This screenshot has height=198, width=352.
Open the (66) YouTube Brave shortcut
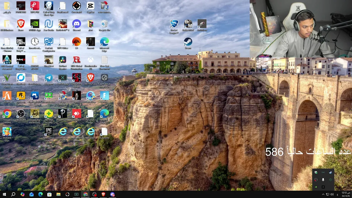tap(90, 79)
